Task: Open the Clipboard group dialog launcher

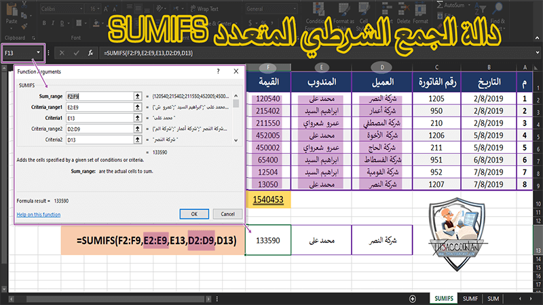Action: (33, 38)
